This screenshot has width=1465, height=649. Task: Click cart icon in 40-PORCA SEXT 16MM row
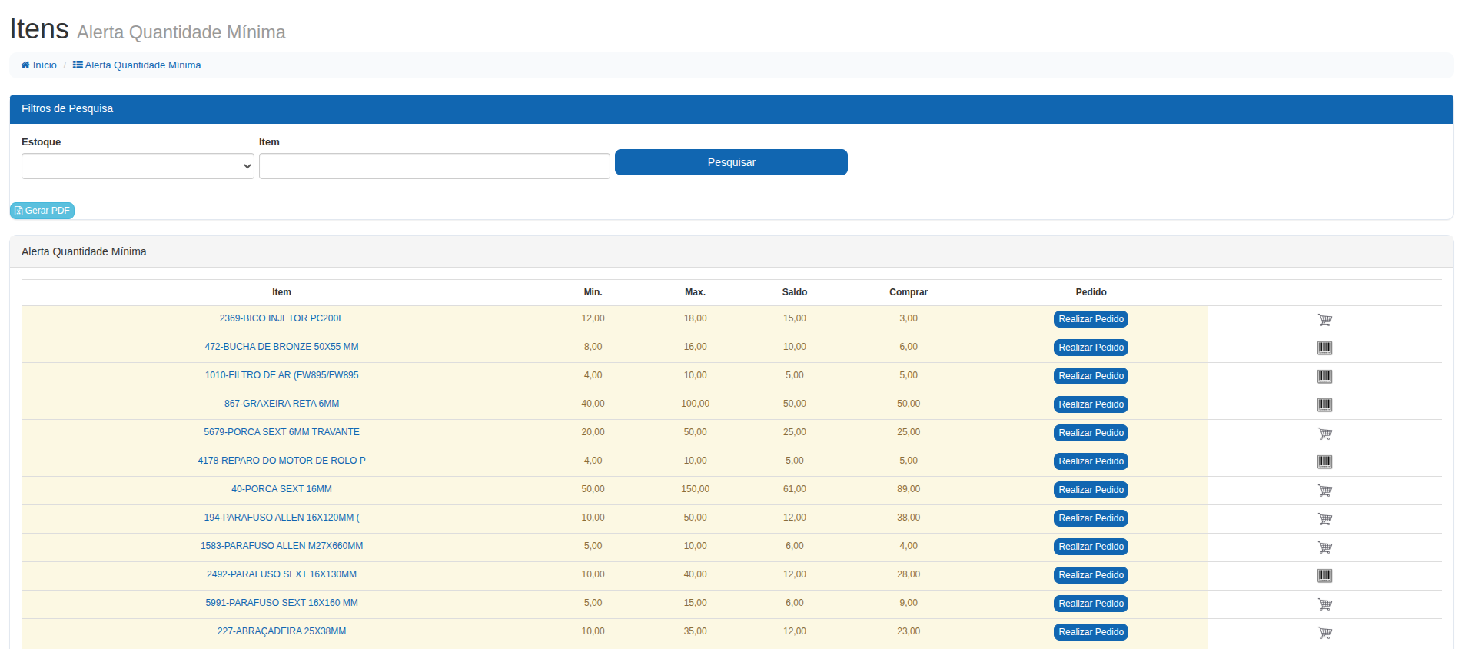pyautogui.click(x=1324, y=491)
